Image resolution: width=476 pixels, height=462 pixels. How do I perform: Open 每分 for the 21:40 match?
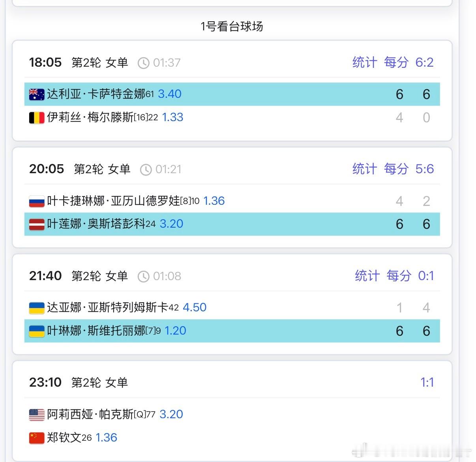point(399,276)
